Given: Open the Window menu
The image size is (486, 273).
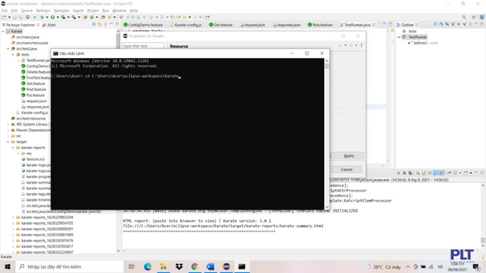Looking at the screenshot, I should (119, 11).
